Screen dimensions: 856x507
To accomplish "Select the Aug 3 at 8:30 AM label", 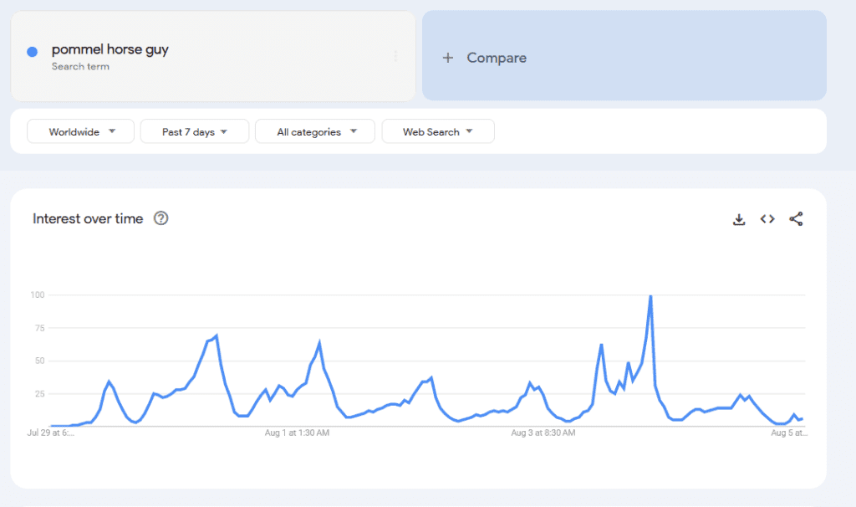I will click(543, 433).
